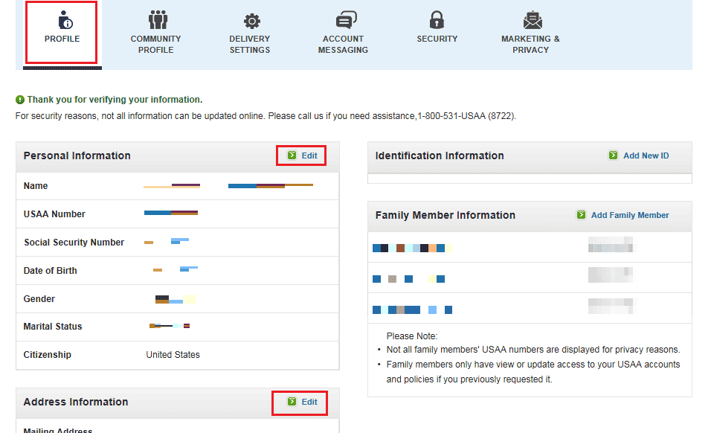Click the "Identification Information" heading
The width and height of the screenshot is (714, 433).
click(x=440, y=155)
